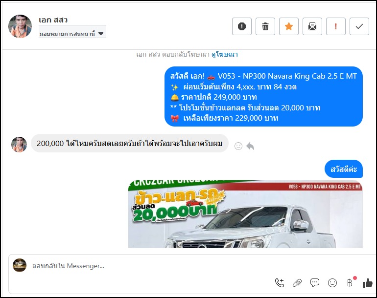
Task: Open saved replies speech bubble icon
Action: point(315,283)
